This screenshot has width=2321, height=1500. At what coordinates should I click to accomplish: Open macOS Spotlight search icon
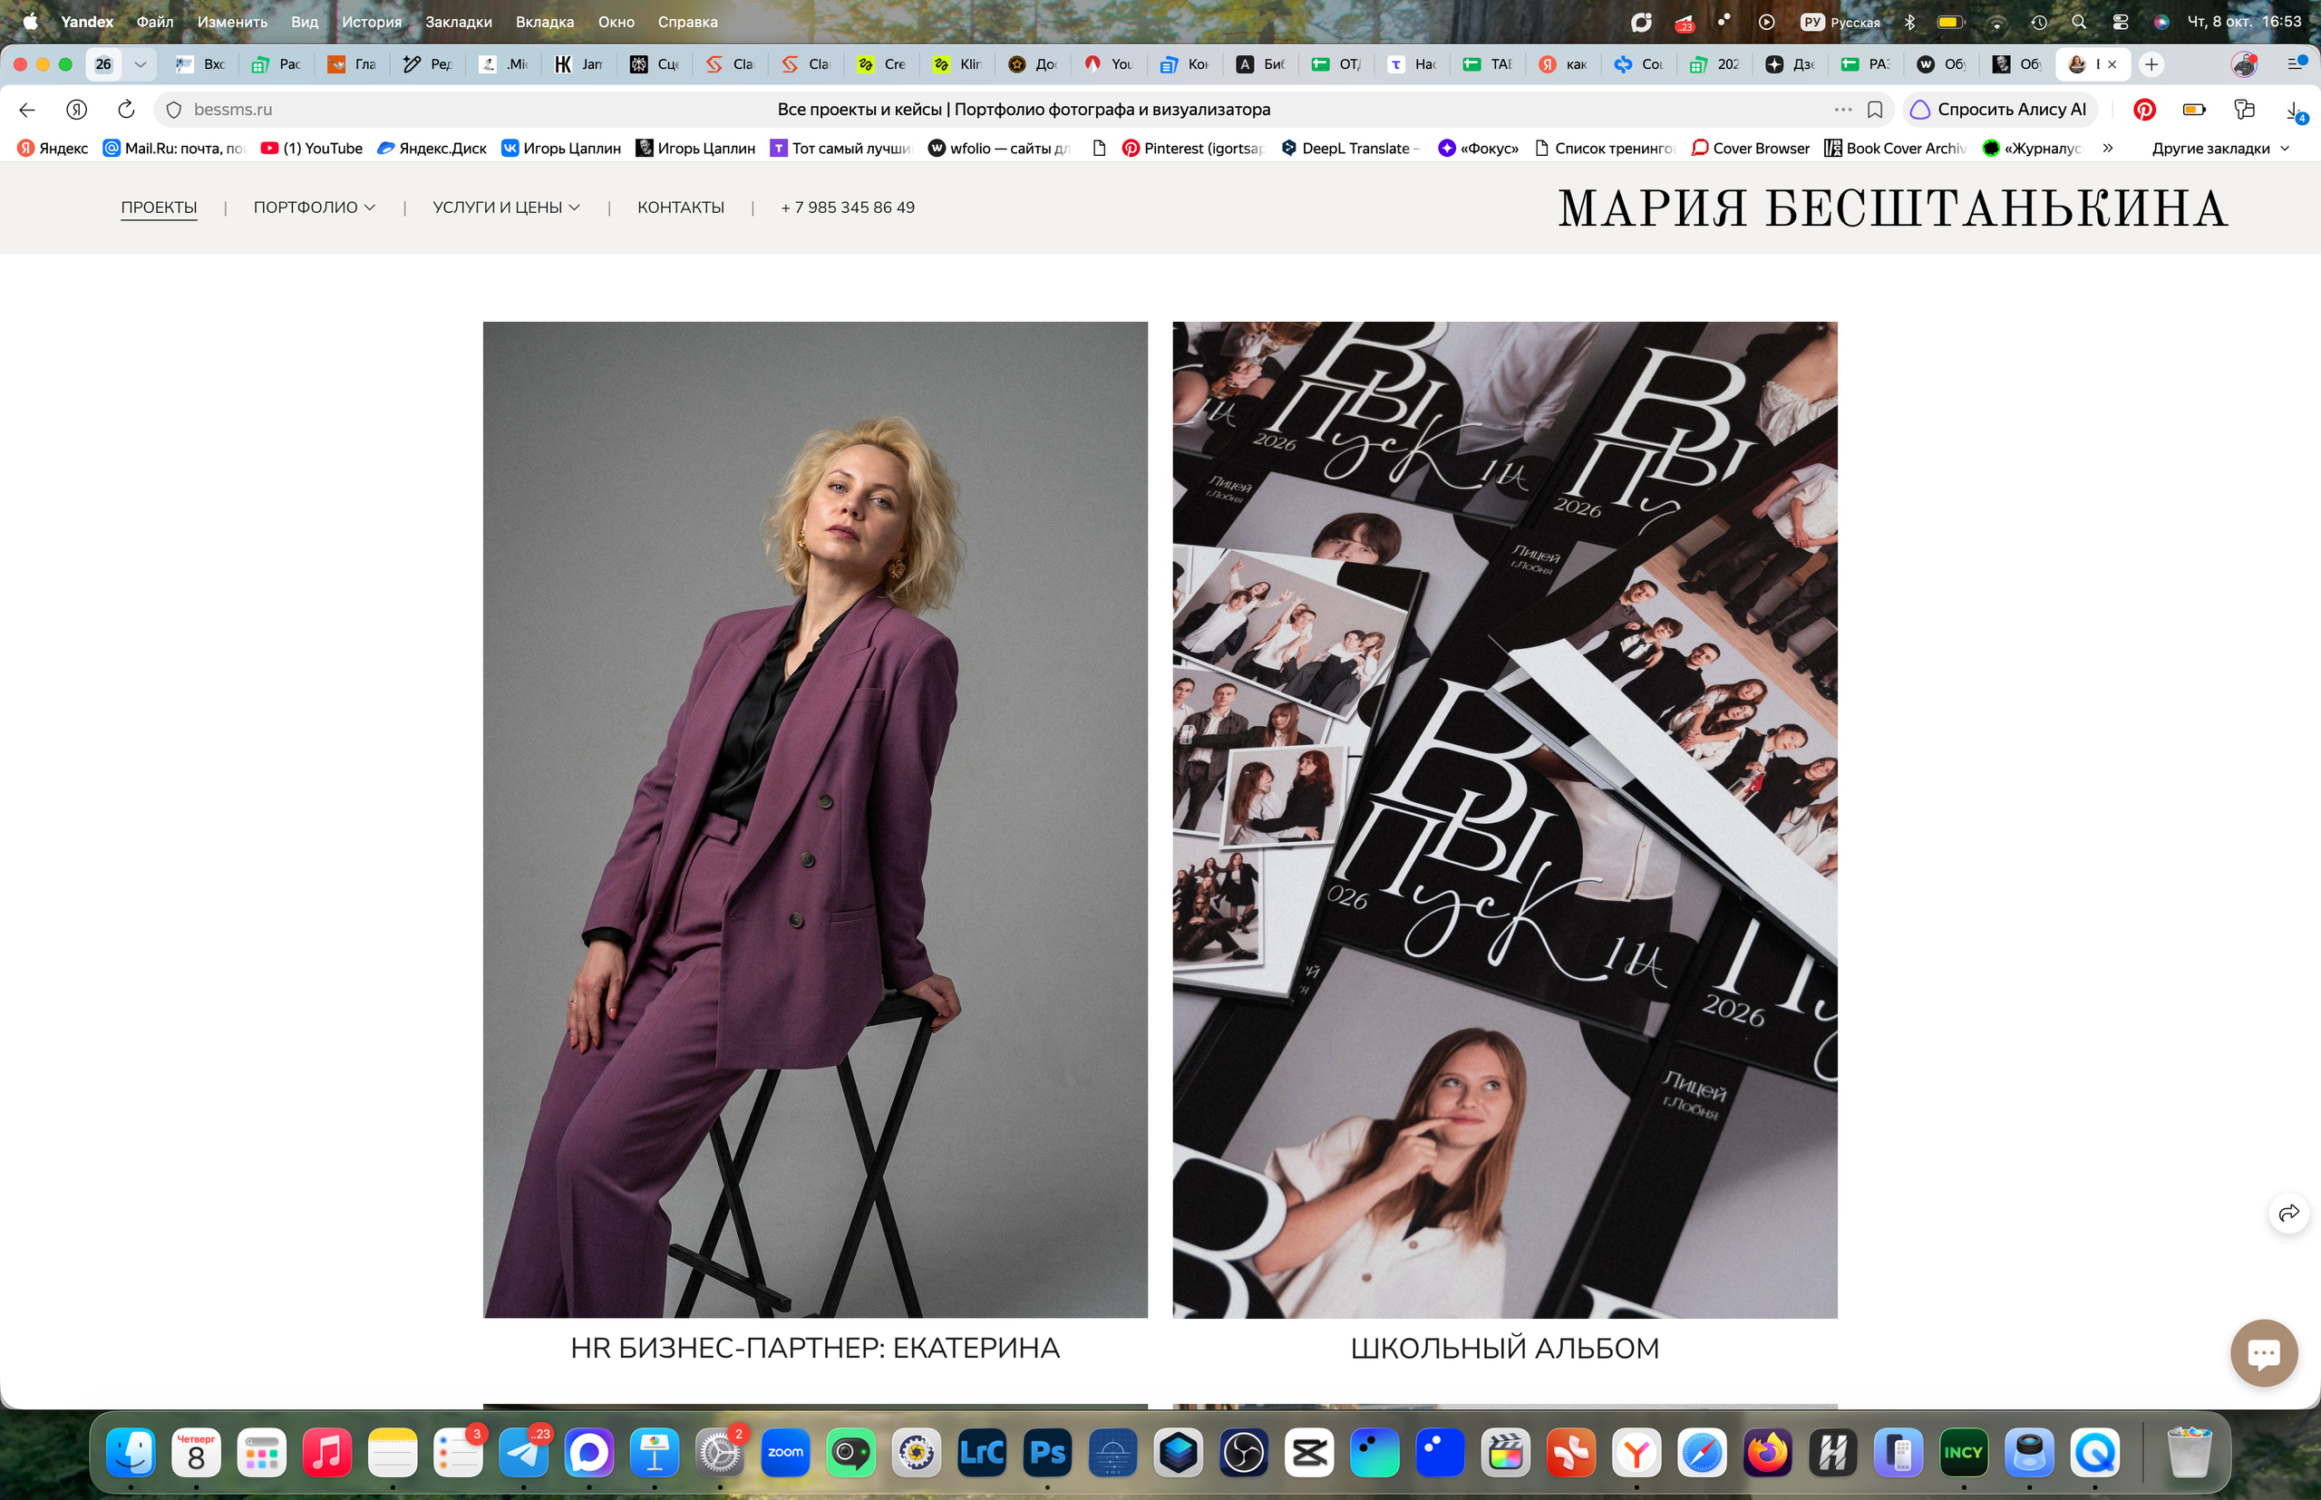click(x=2078, y=22)
